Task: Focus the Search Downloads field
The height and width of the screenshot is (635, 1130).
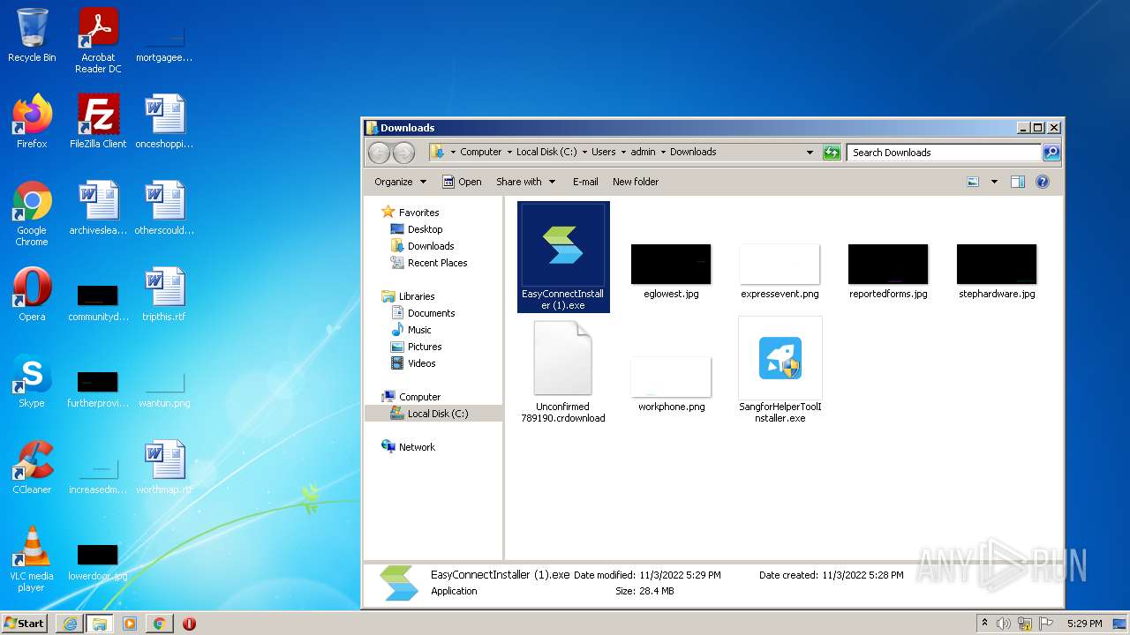Action: tap(944, 153)
